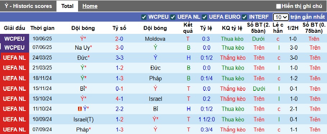Open the Moldova team link
Image resolution: width=327 pixels, height=134 pixels.
[x=155, y=39]
